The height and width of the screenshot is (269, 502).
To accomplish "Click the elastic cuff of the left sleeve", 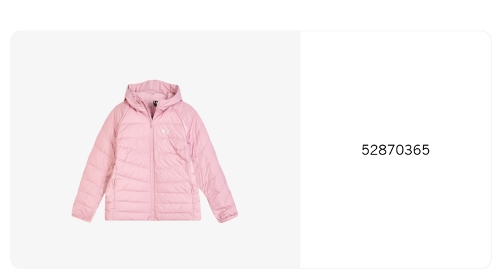I will tap(81, 217).
